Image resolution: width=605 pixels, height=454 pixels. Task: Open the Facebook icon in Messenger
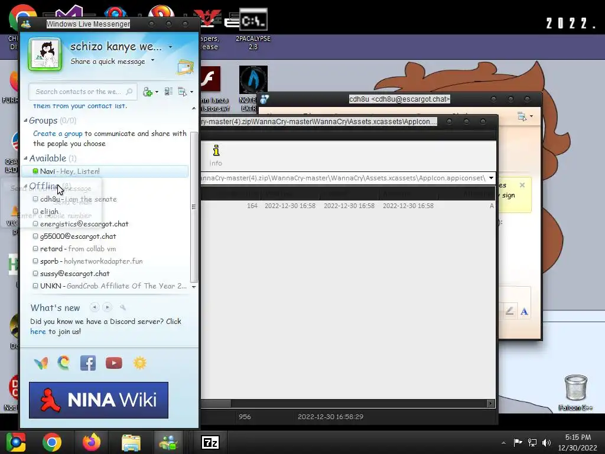[x=88, y=363]
